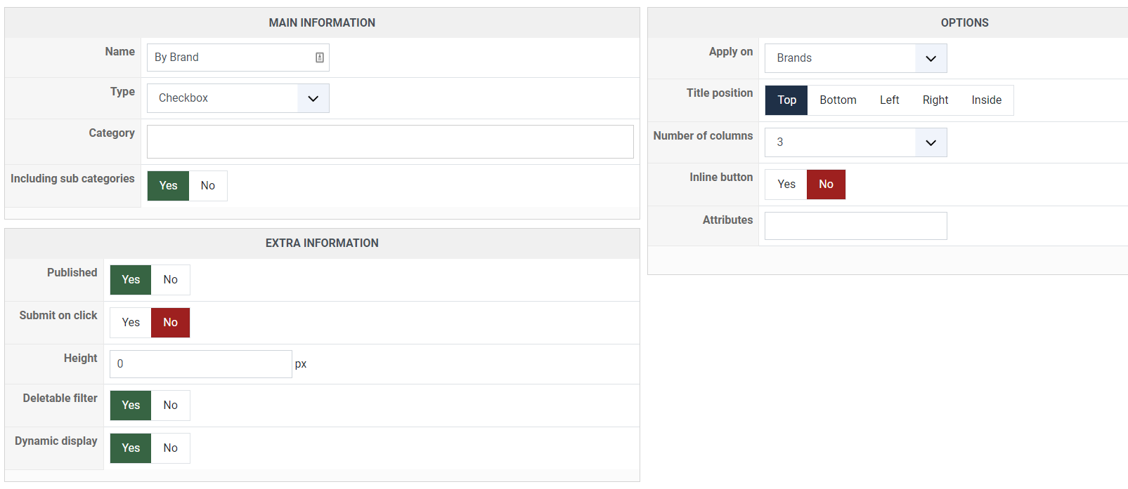Choose Left title position

tap(889, 100)
